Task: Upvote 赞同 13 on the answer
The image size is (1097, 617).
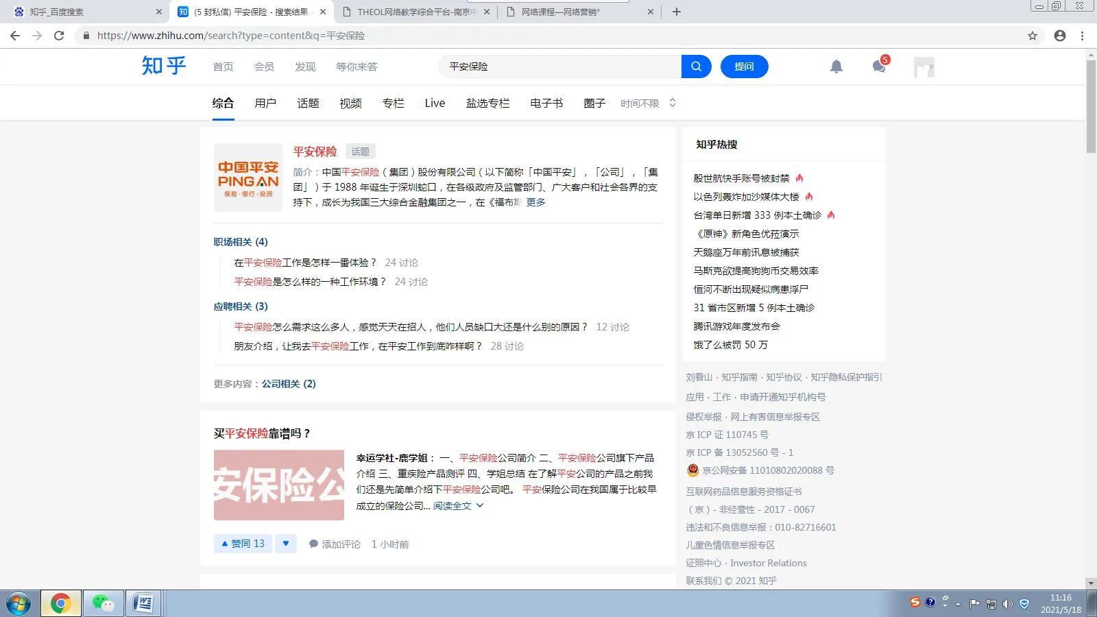Action: coord(243,544)
